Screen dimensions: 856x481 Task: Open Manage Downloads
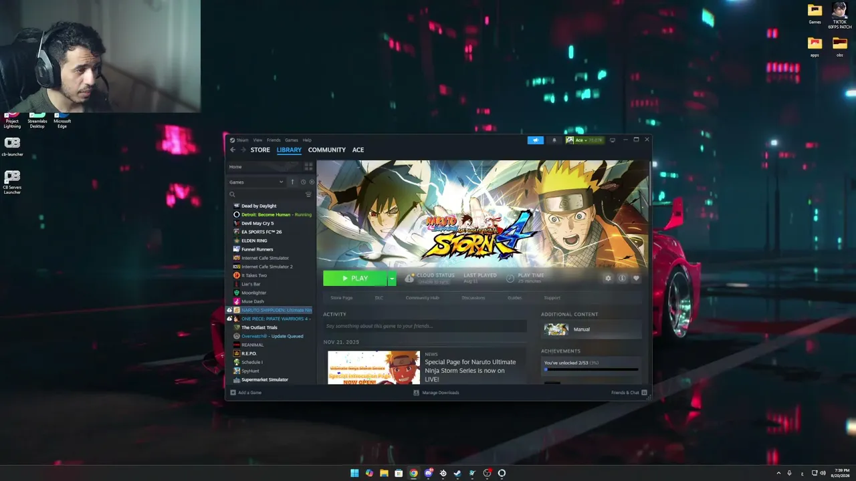coord(437,393)
